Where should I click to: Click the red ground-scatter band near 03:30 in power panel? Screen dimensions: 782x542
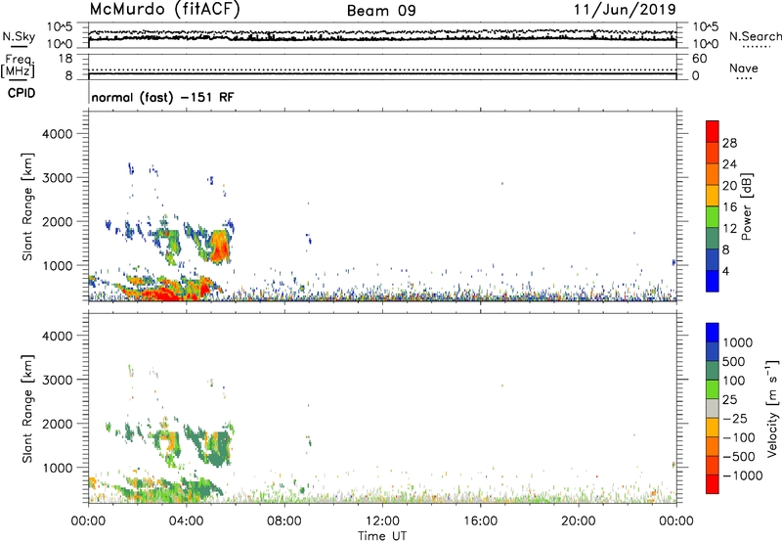click(169, 293)
